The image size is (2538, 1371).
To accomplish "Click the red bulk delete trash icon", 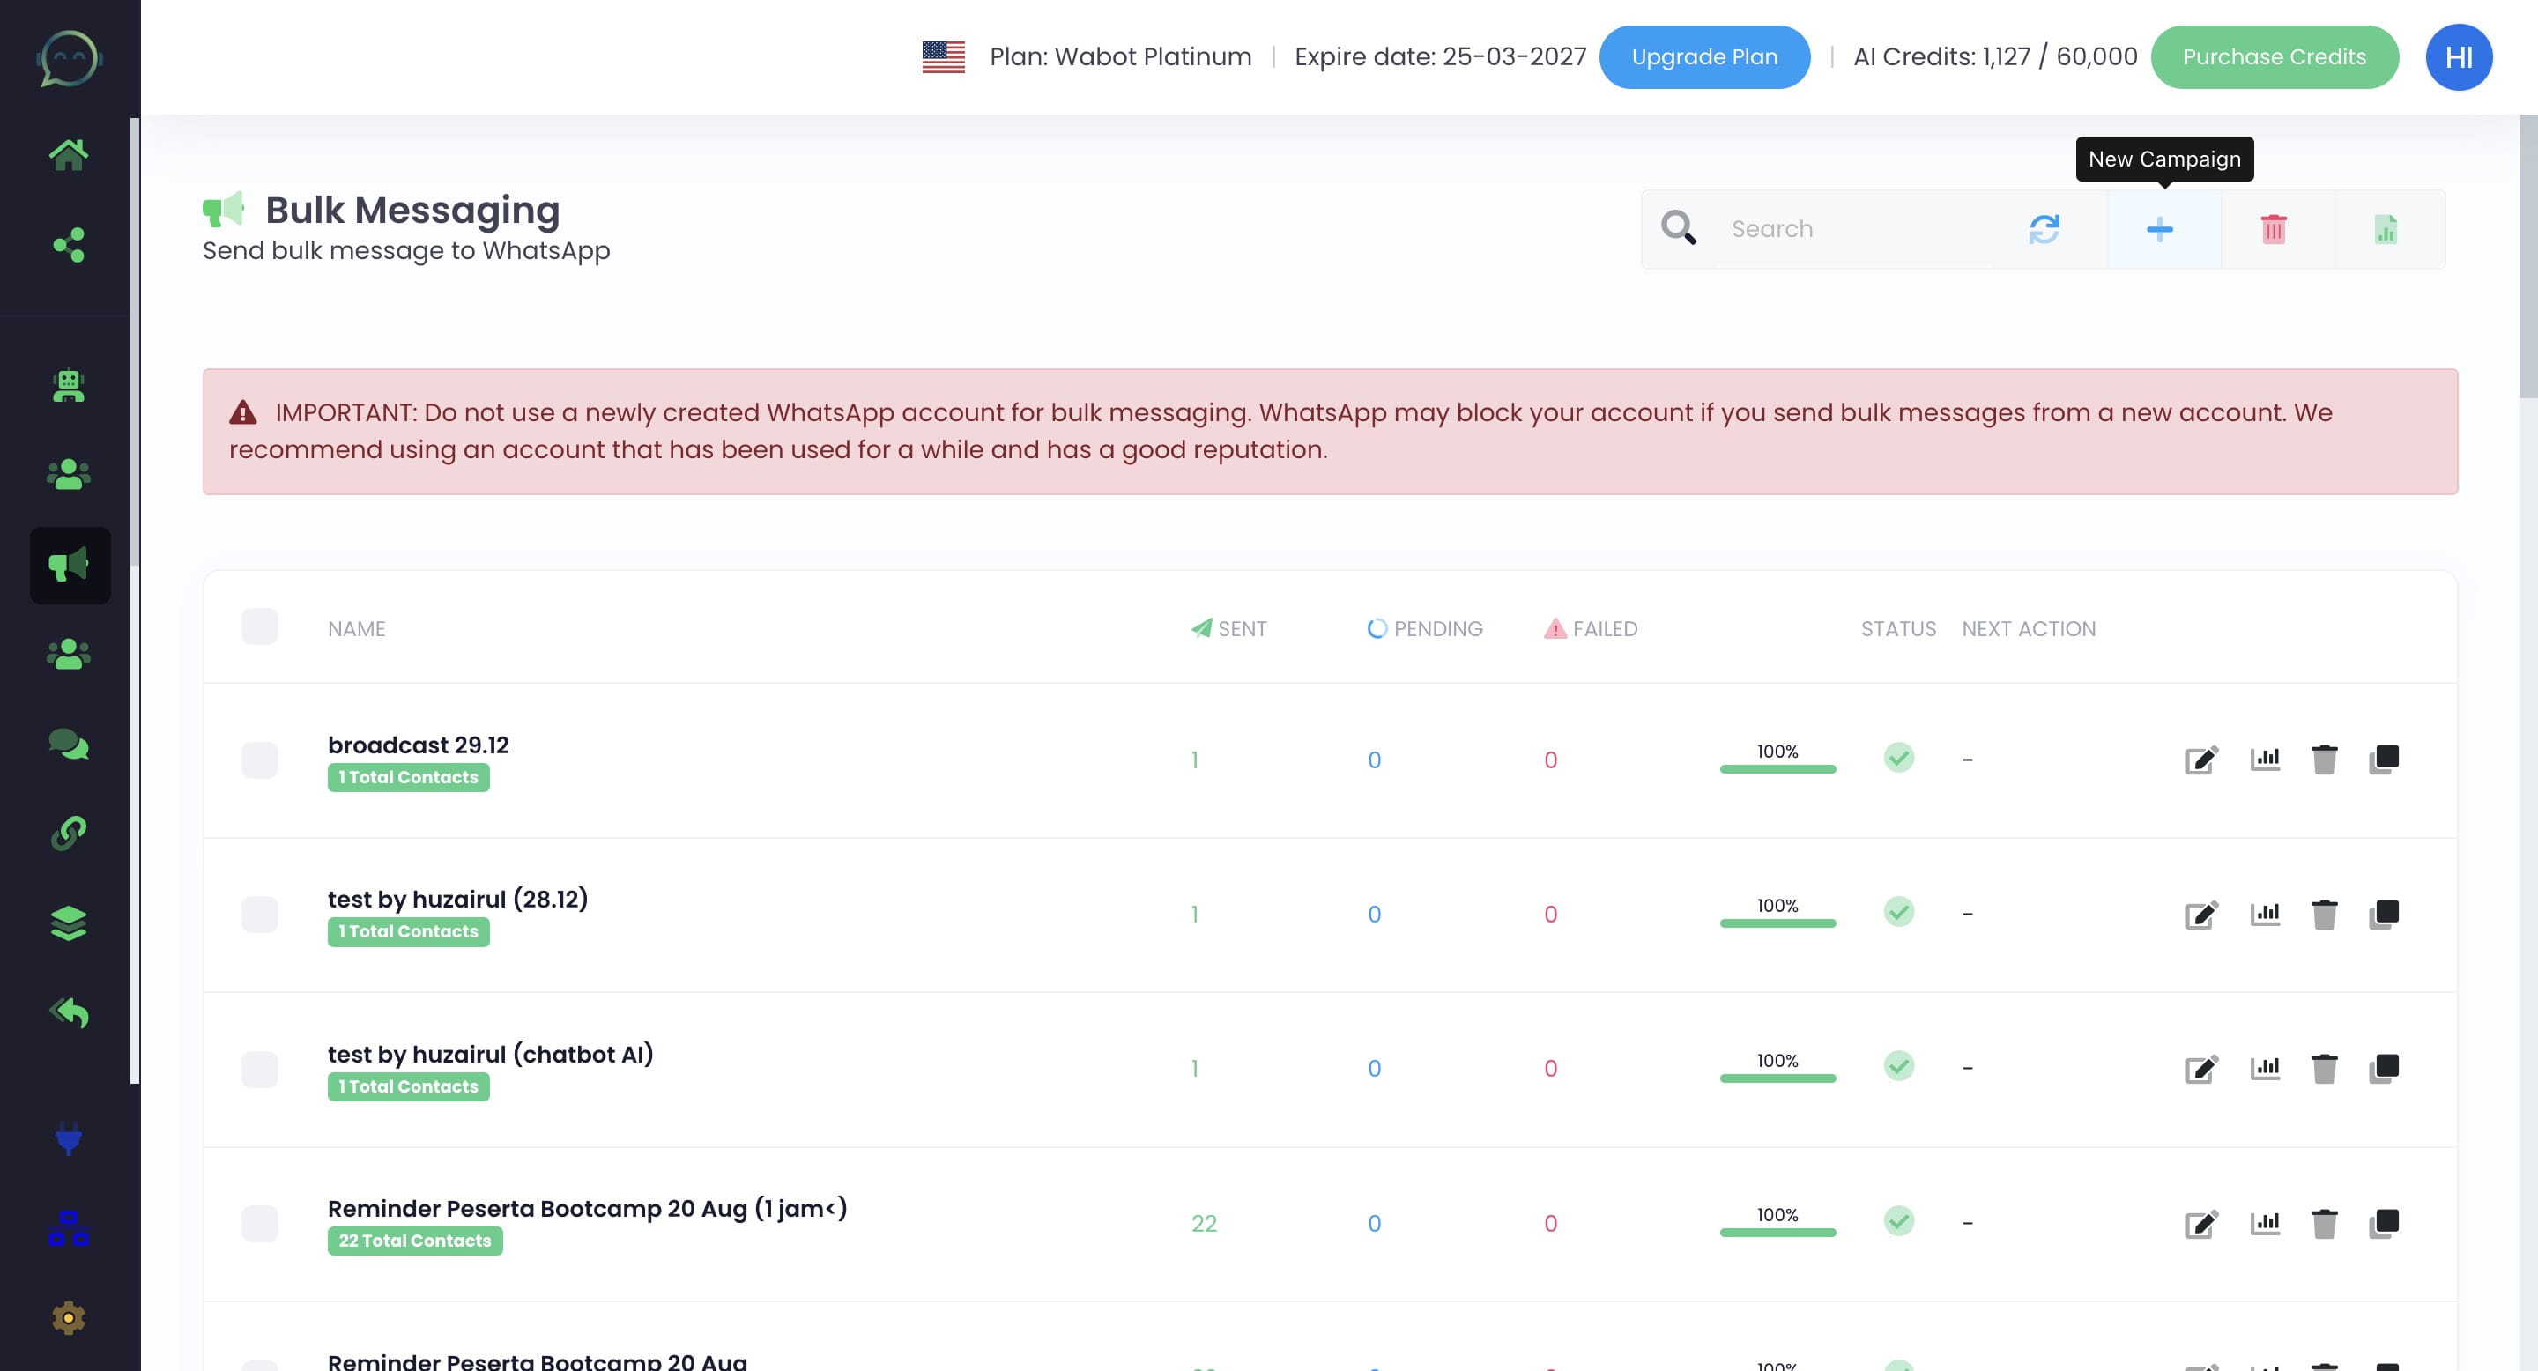I will (2273, 229).
